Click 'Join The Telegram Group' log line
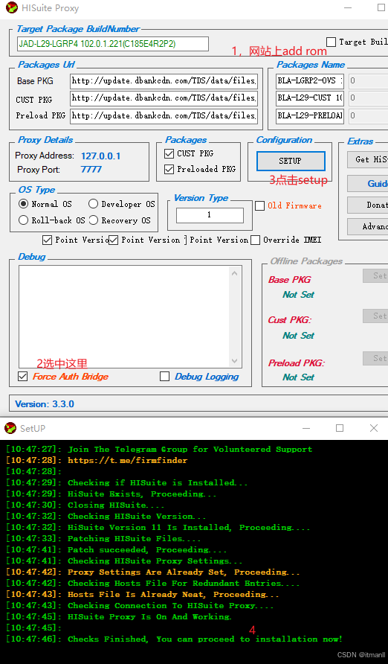388x664 pixels. [x=190, y=450]
